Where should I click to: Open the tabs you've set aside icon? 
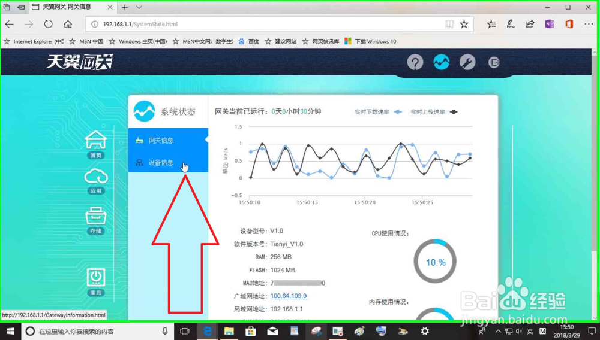tap(7, 7)
